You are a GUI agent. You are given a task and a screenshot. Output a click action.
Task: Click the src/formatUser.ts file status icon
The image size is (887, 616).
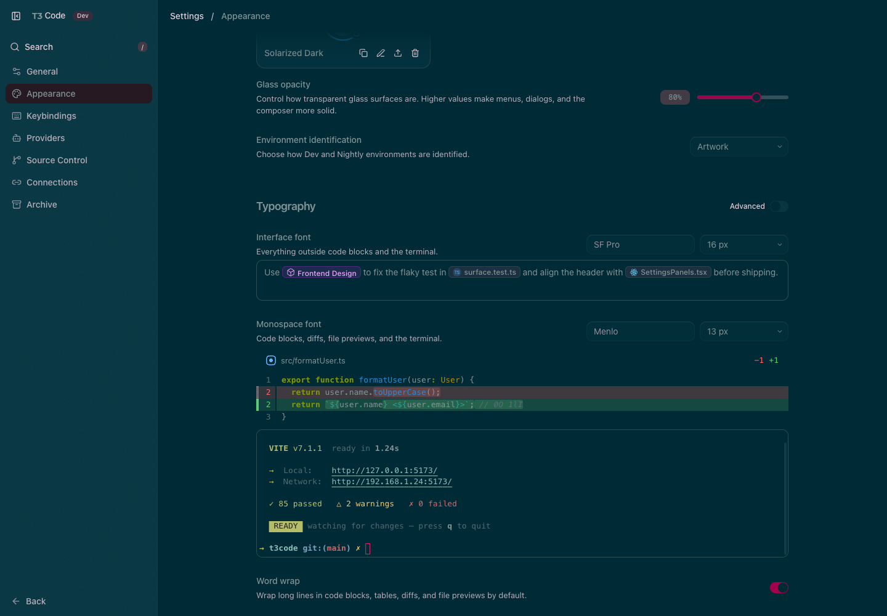271,360
